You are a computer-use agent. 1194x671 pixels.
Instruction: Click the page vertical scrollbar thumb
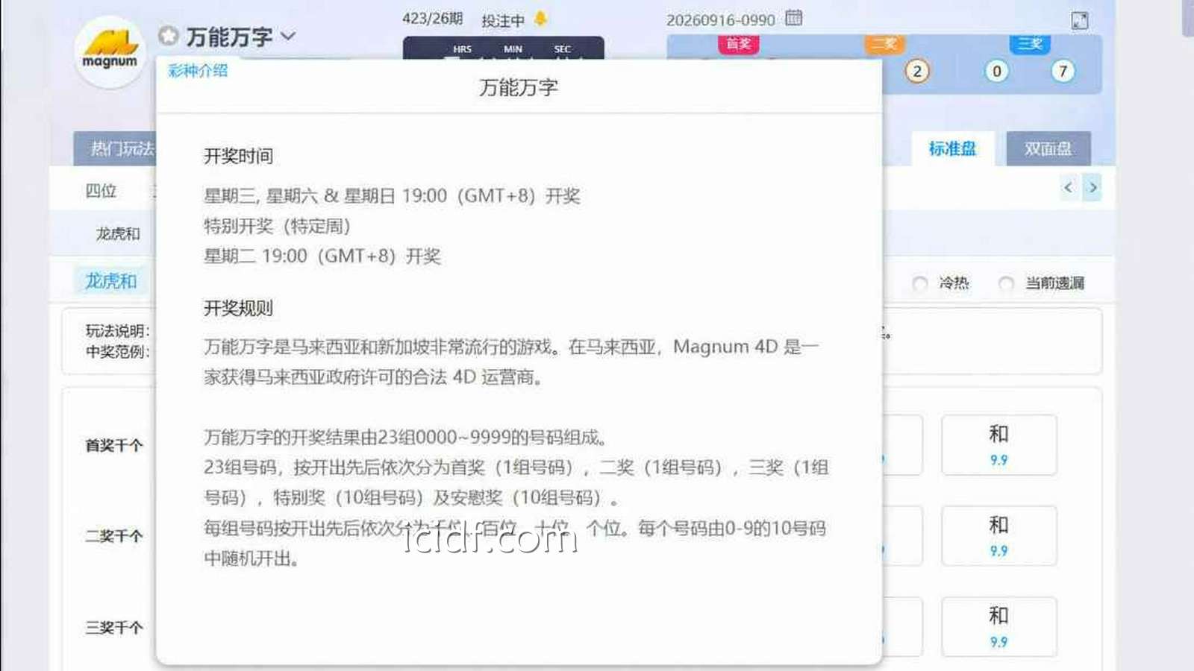tap(1188, 18)
